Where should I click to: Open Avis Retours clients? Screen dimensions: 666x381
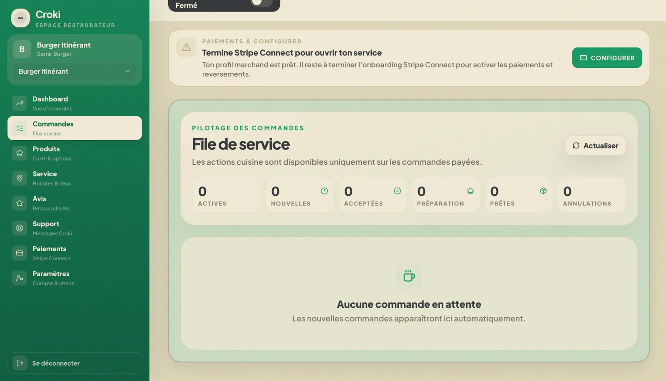tap(75, 203)
